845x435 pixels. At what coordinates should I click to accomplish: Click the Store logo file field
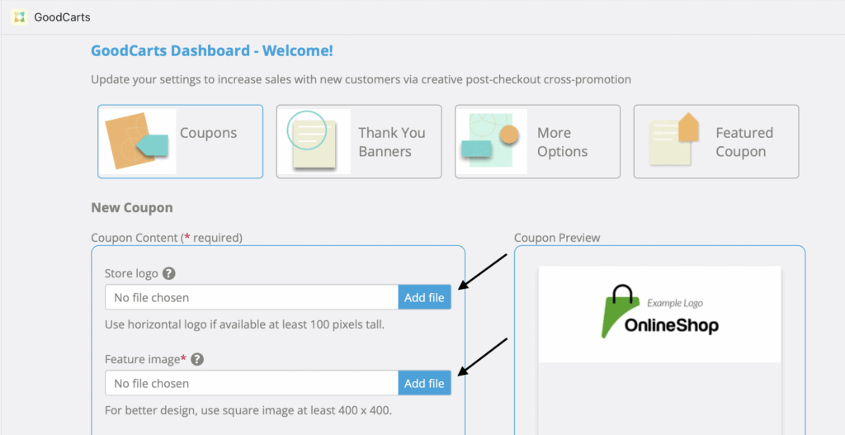(x=252, y=297)
